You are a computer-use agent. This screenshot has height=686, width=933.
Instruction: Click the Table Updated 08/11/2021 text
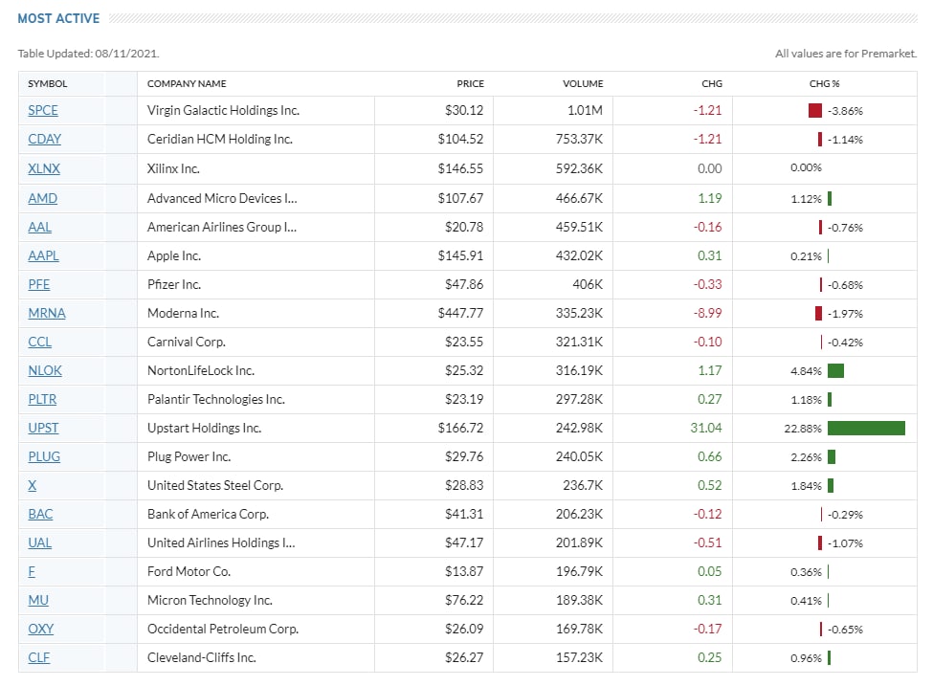pos(89,54)
